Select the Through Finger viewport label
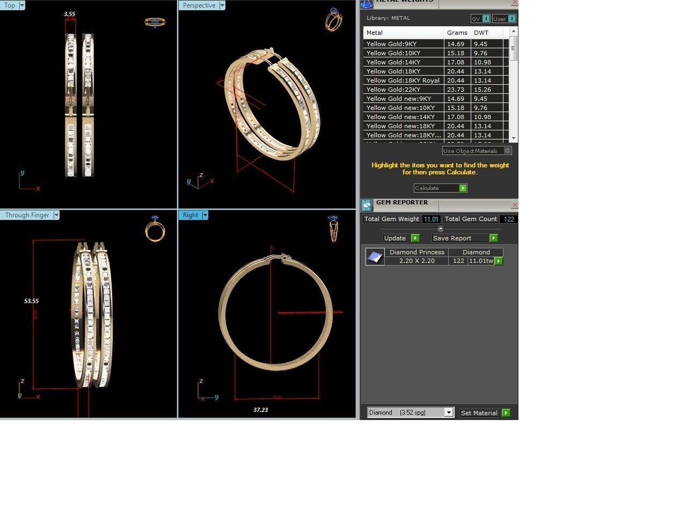The image size is (687, 515). tap(27, 215)
